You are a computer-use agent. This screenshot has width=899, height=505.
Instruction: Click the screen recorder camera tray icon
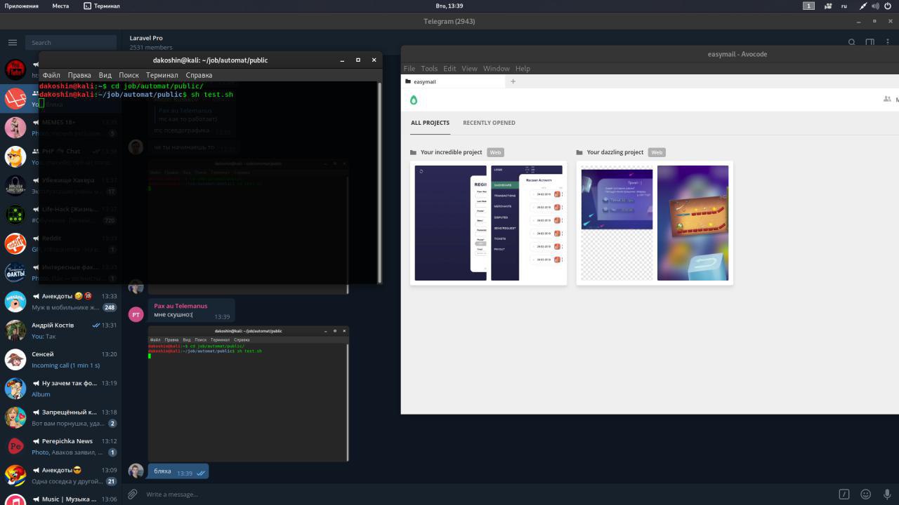(x=828, y=6)
